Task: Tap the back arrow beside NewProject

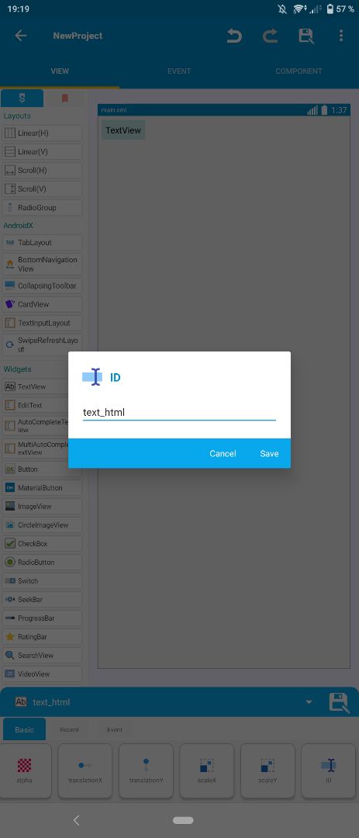Action: pos(21,36)
